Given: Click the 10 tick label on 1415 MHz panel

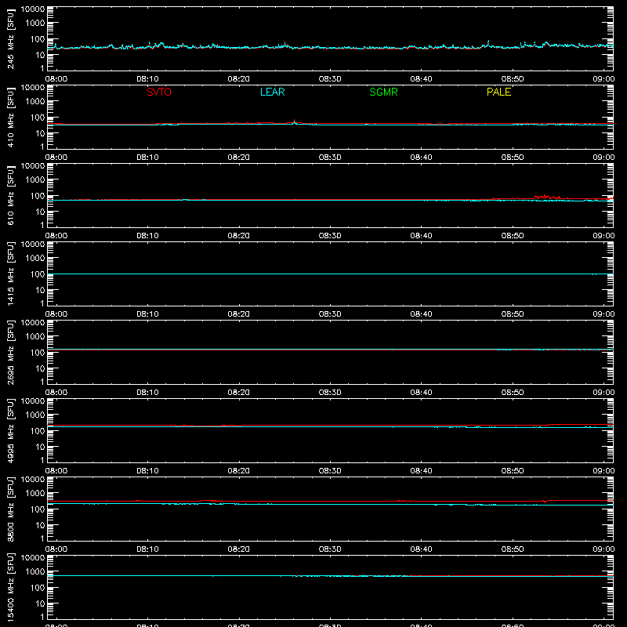Looking at the screenshot, I should point(40,290).
